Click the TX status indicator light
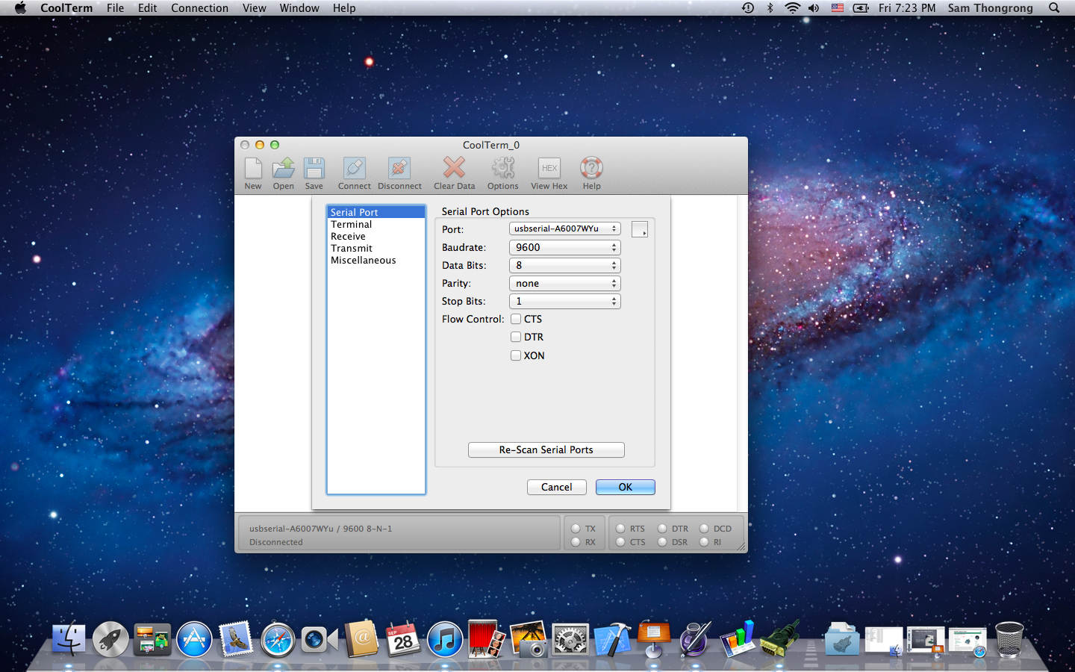1075x672 pixels. [x=576, y=529]
